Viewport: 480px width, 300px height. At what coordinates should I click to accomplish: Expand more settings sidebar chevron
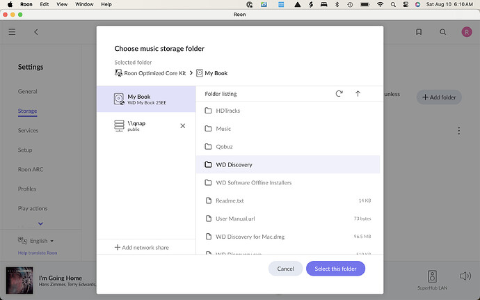click(40, 223)
